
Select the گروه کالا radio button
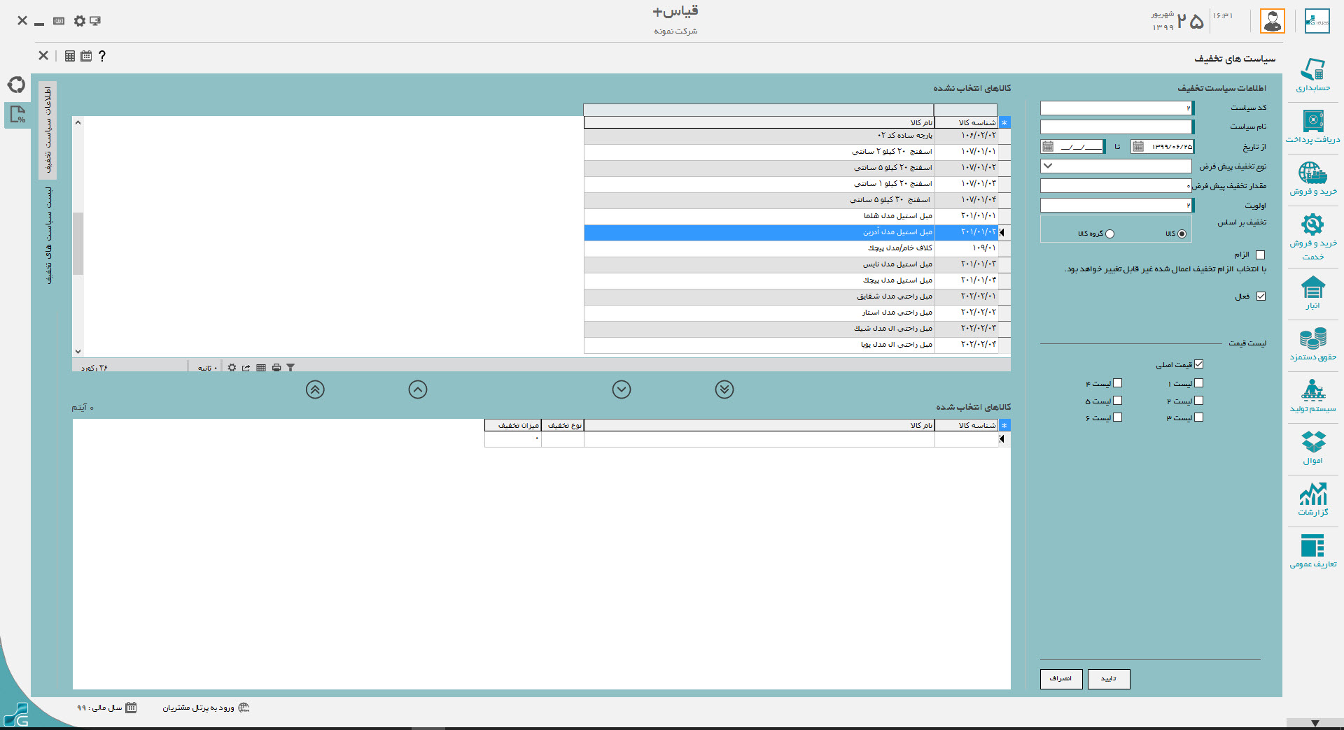pos(1109,234)
